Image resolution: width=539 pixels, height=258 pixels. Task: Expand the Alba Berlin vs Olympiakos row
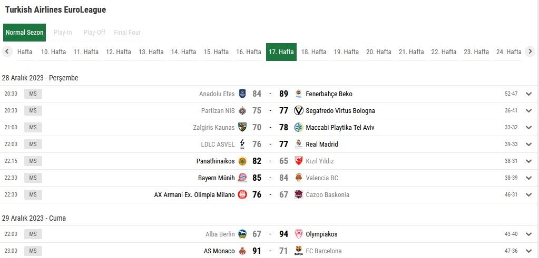click(529, 234)
